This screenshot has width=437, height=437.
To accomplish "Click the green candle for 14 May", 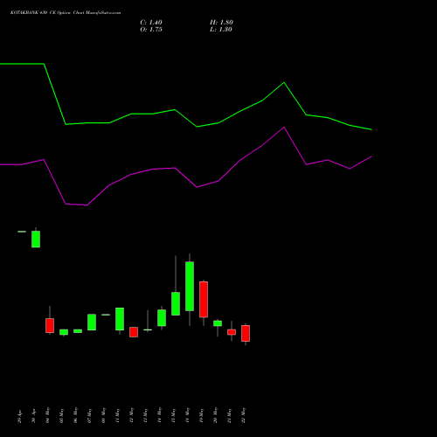I will (x=162, y=318).
